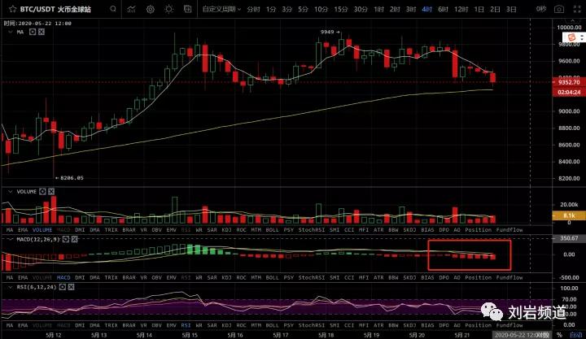586x339 pixels.
Task: Click the 8.1k volume value label
Action: (568, 215)
